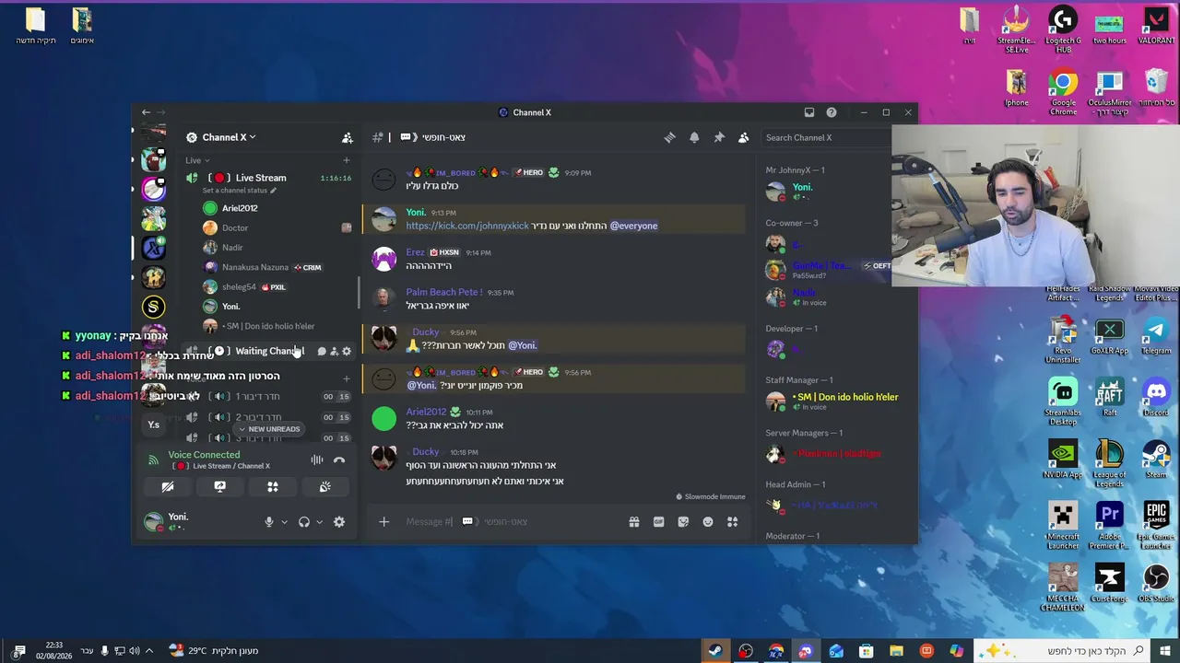Open the server with S logo in sidebar
1180x663 pixels.
[x=153, y=307]
